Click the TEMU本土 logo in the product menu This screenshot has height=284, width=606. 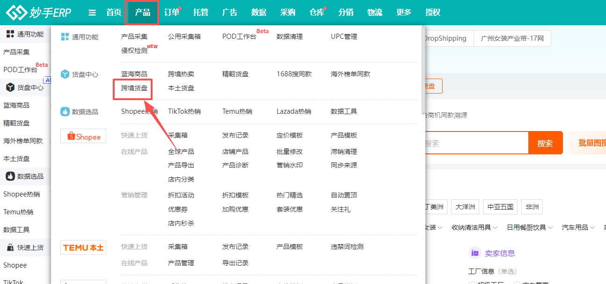tap(83, 248)
